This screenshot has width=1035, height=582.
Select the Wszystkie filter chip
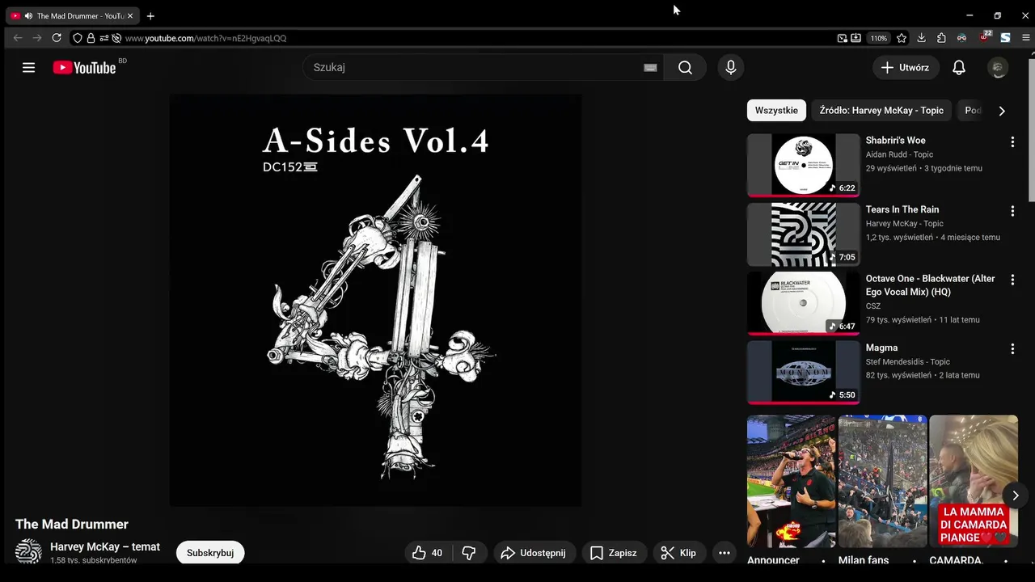click(776, 111)
